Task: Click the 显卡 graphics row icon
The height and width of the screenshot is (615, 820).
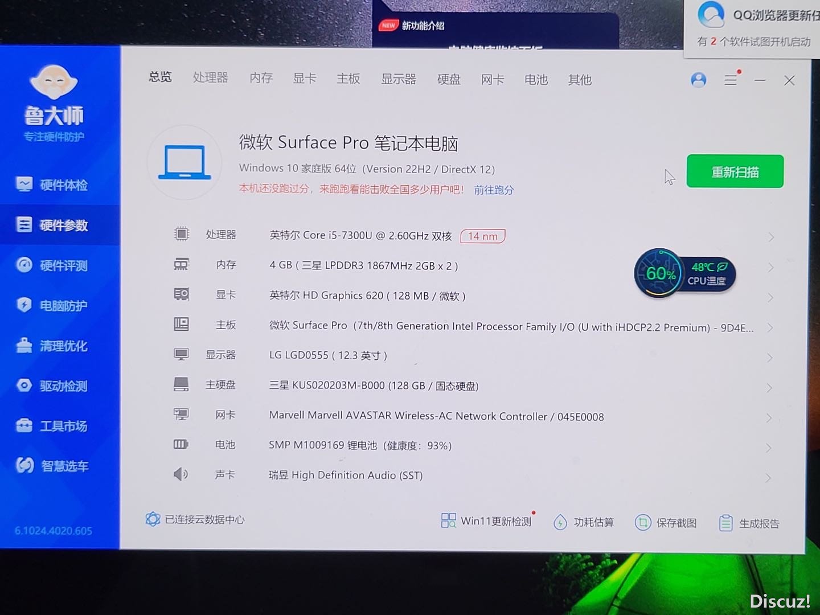Action: (182, 294)
